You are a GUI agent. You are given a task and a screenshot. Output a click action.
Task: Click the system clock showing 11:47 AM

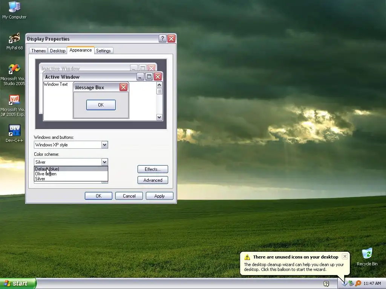click(x=372, y=283)
